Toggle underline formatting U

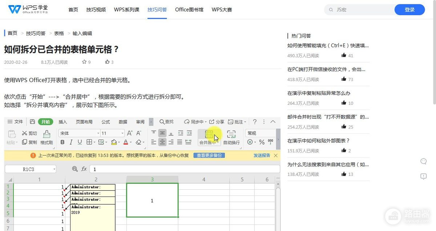point(80,142)
